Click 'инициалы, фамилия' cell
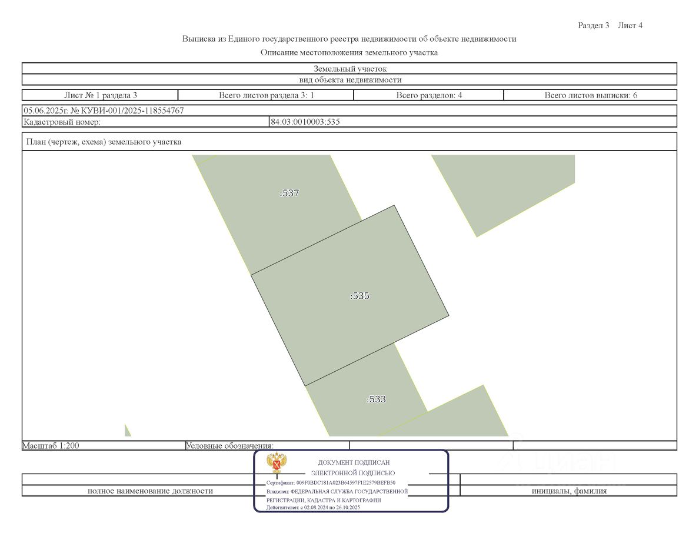 pos(569,491)
